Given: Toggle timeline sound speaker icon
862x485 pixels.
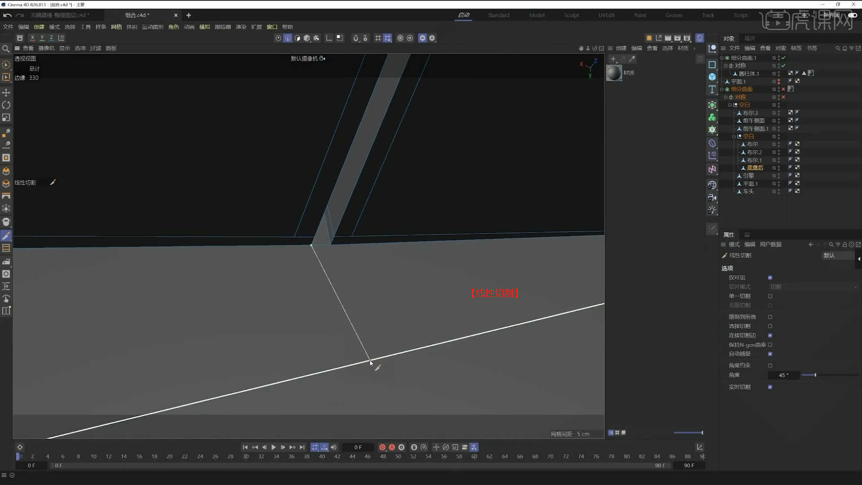Looking at the screenshot, I should click(334, 447).
